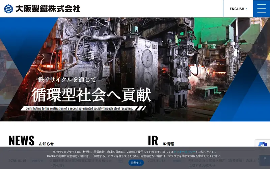Image resolution: width=270 pixels, height=169 pixels.
Task: Click the IR section heading
Action: pos(153,141)
